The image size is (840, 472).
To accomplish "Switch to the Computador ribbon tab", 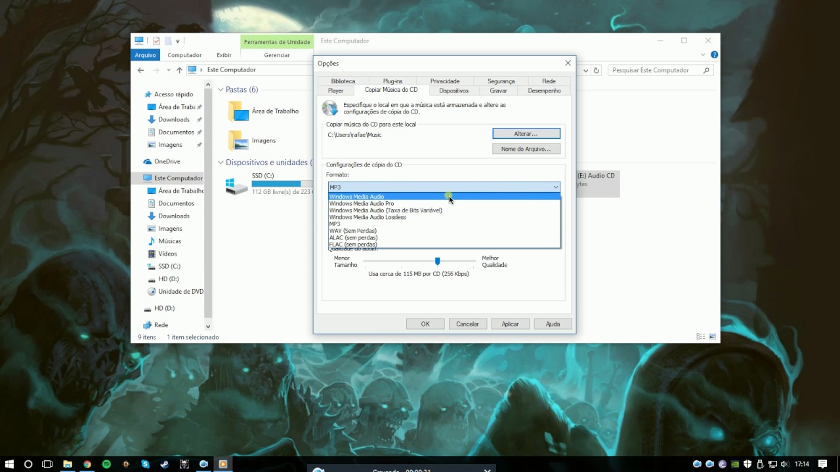I will [184, 55].
